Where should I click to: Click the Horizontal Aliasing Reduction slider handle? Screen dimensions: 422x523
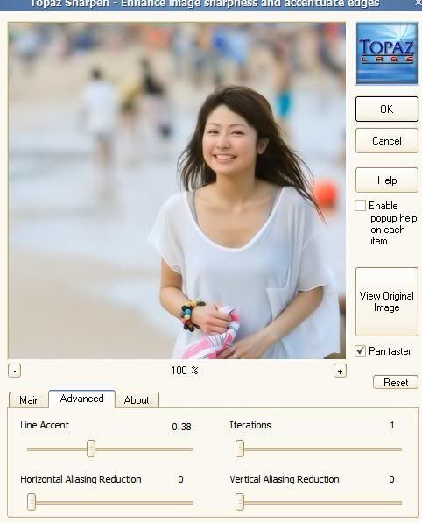pos(32,502)
